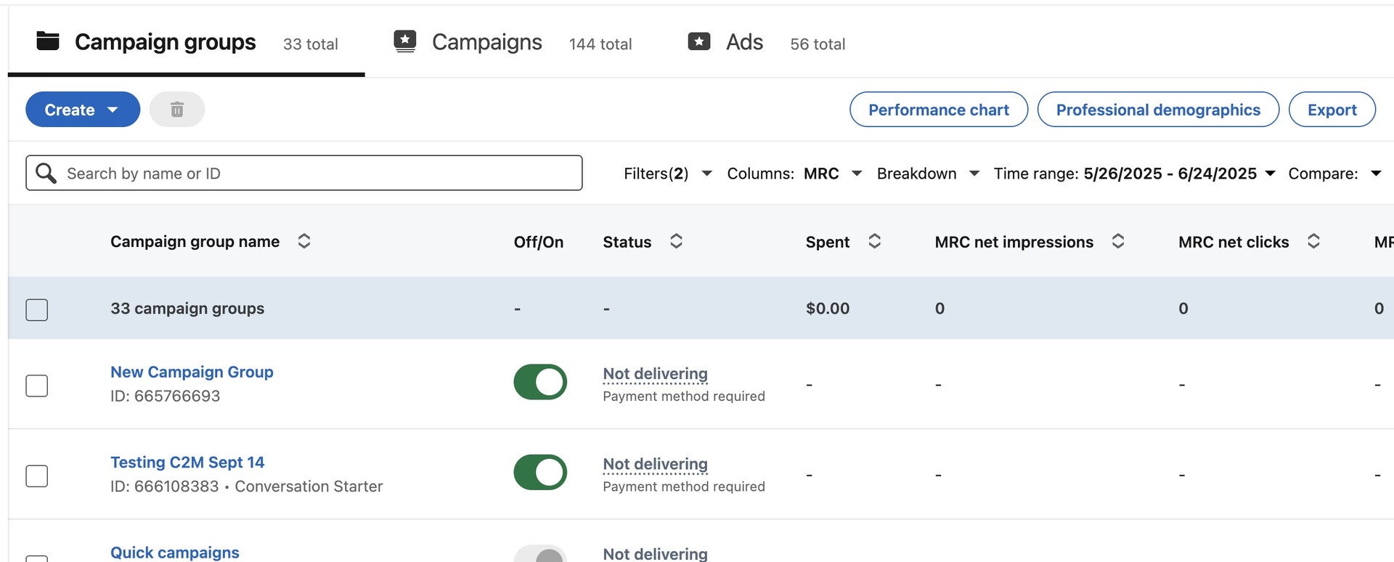Click the '33 total' count label
Viewport: 1394px width, 562px height.
[311, 44]
